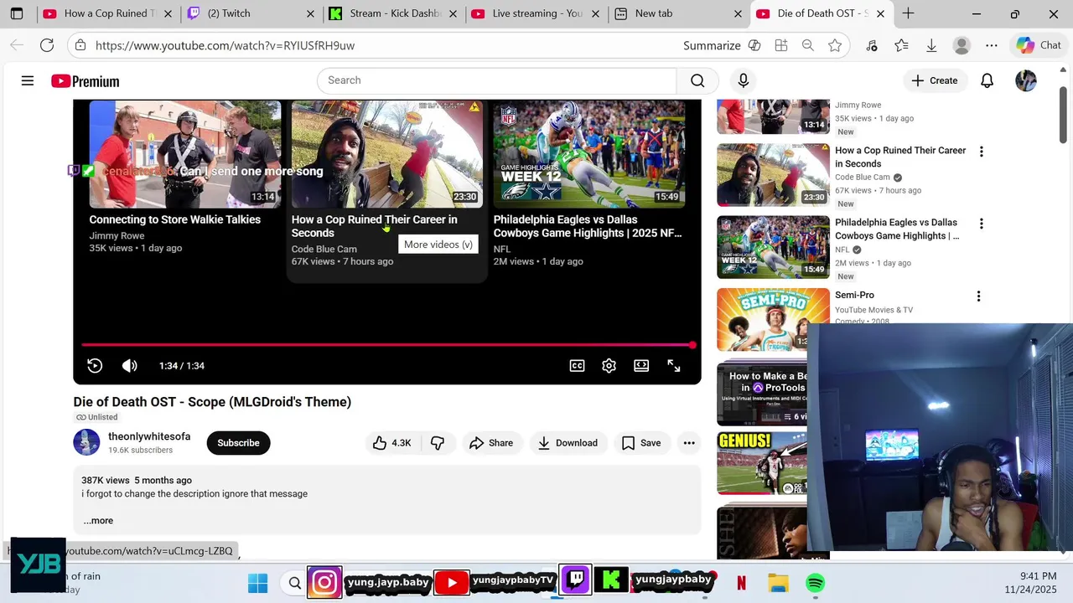Open tab actions menu icon at far left

[17, 13]
